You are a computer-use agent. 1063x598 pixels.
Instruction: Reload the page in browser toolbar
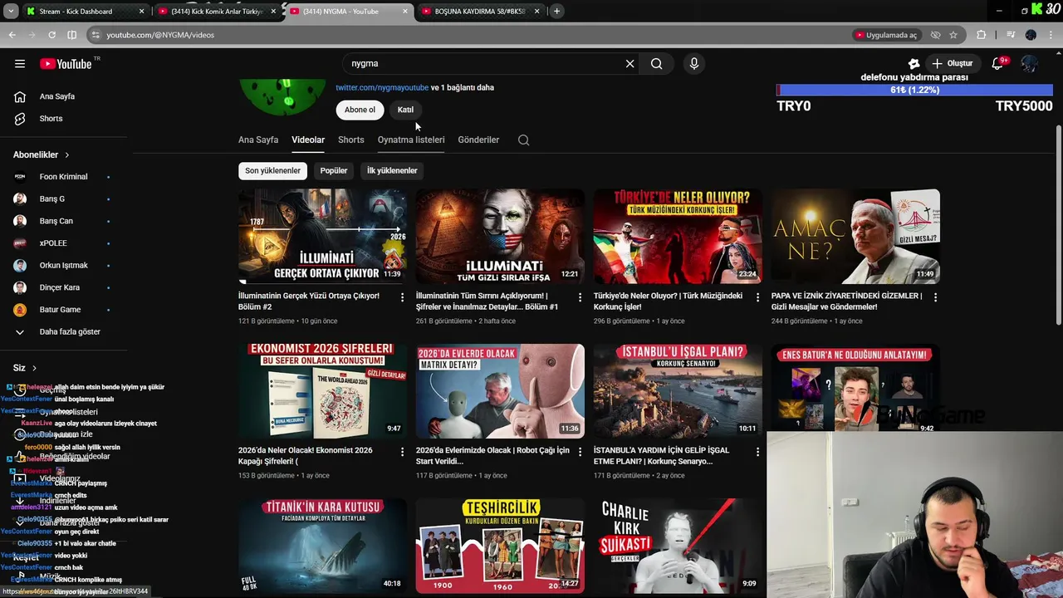point(51,35)
